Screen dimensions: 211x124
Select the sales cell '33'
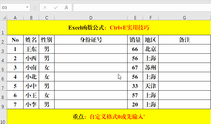(x=135, y=86)
